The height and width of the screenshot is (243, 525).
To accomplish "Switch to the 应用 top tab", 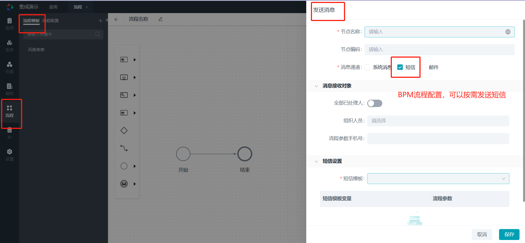I will (x=53, y=7).
